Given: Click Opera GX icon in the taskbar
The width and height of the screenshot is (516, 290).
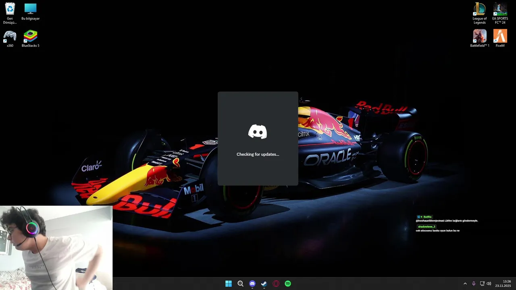Looking at the screenshot, I should tap(276, 284).
